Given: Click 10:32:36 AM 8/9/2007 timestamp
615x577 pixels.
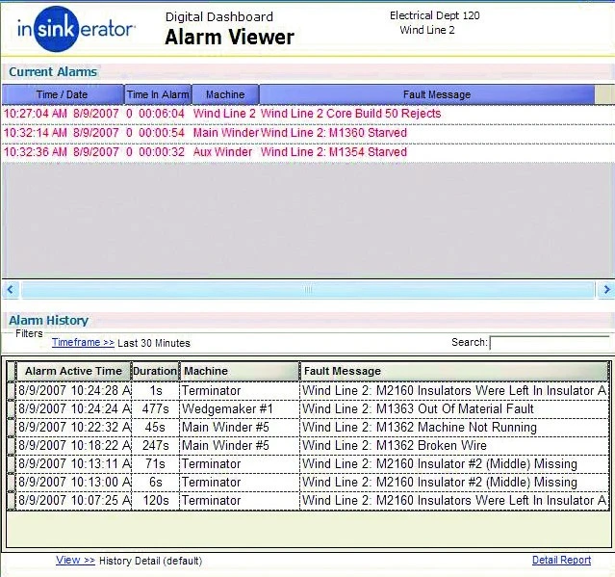Looking at the screenshot, I should 62,152.
